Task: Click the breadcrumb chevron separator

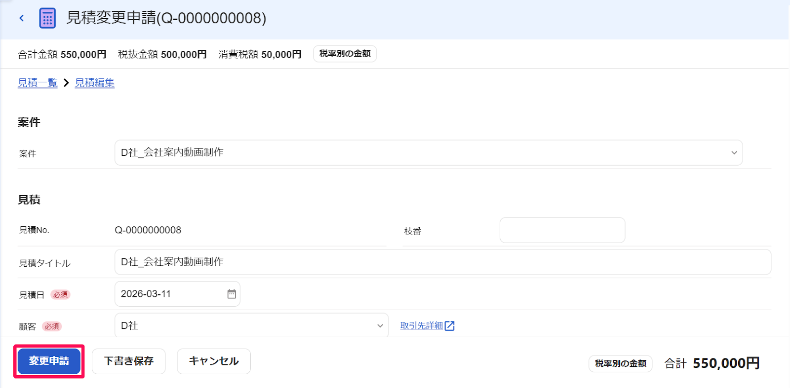Action: point(66,83)
